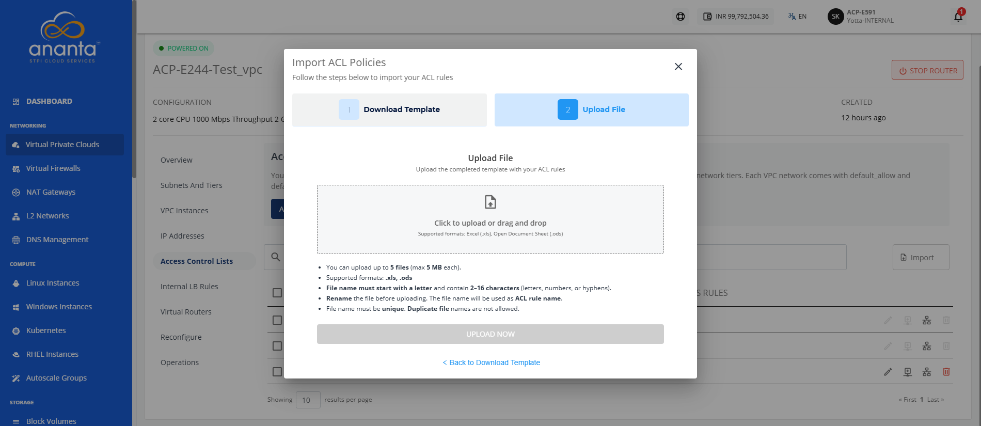
Task: Click the drag and drop upload area
Action: click(490, 219)
